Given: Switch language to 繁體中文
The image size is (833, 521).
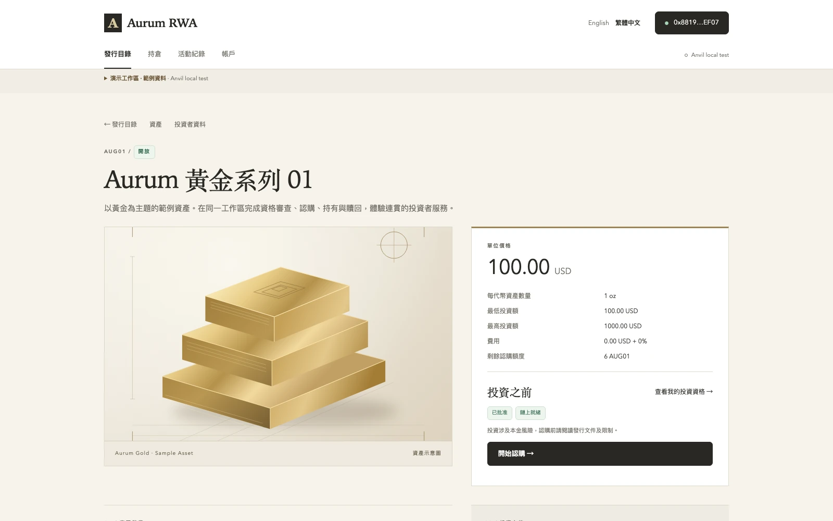Looking at the screenshot, I should coord(628,23).
